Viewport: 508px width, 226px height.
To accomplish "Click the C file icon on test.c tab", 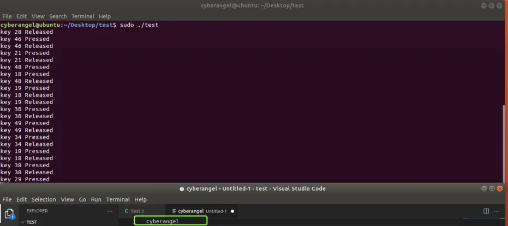I will 127,211.
